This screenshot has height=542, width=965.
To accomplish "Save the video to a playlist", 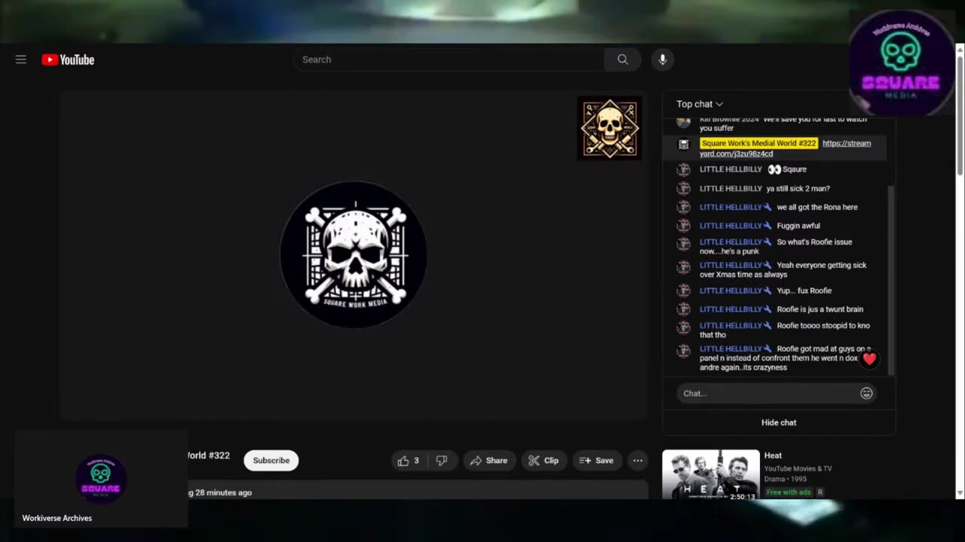I will (x=596, y=460).
